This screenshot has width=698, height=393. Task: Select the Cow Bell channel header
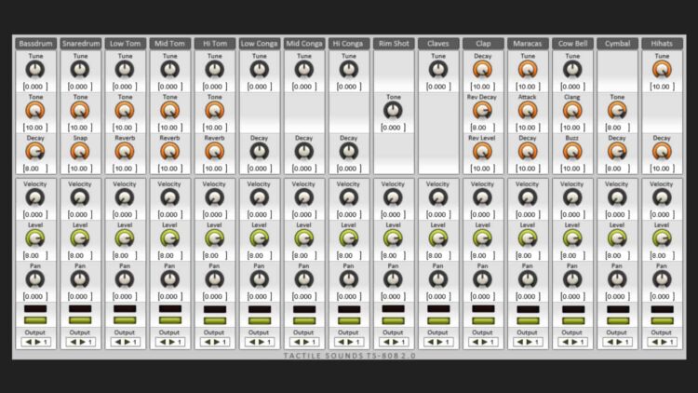572,43
